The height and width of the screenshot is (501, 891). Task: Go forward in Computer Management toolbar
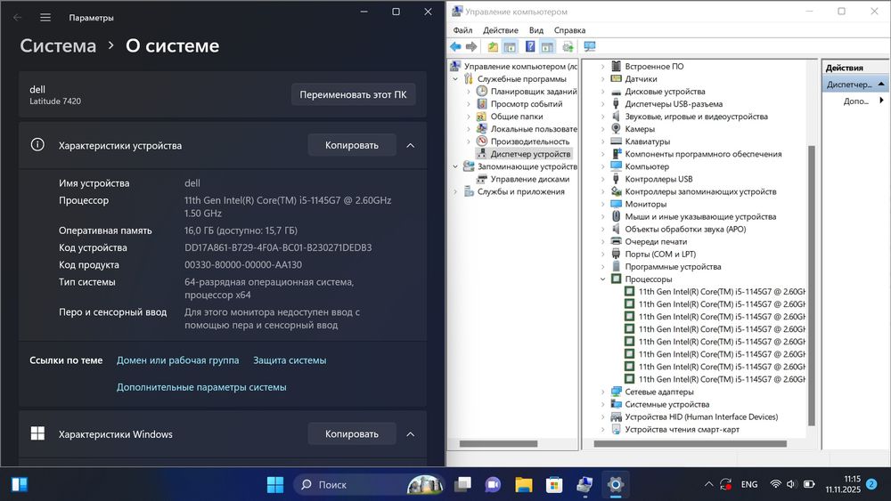click(x=471, y=46)
